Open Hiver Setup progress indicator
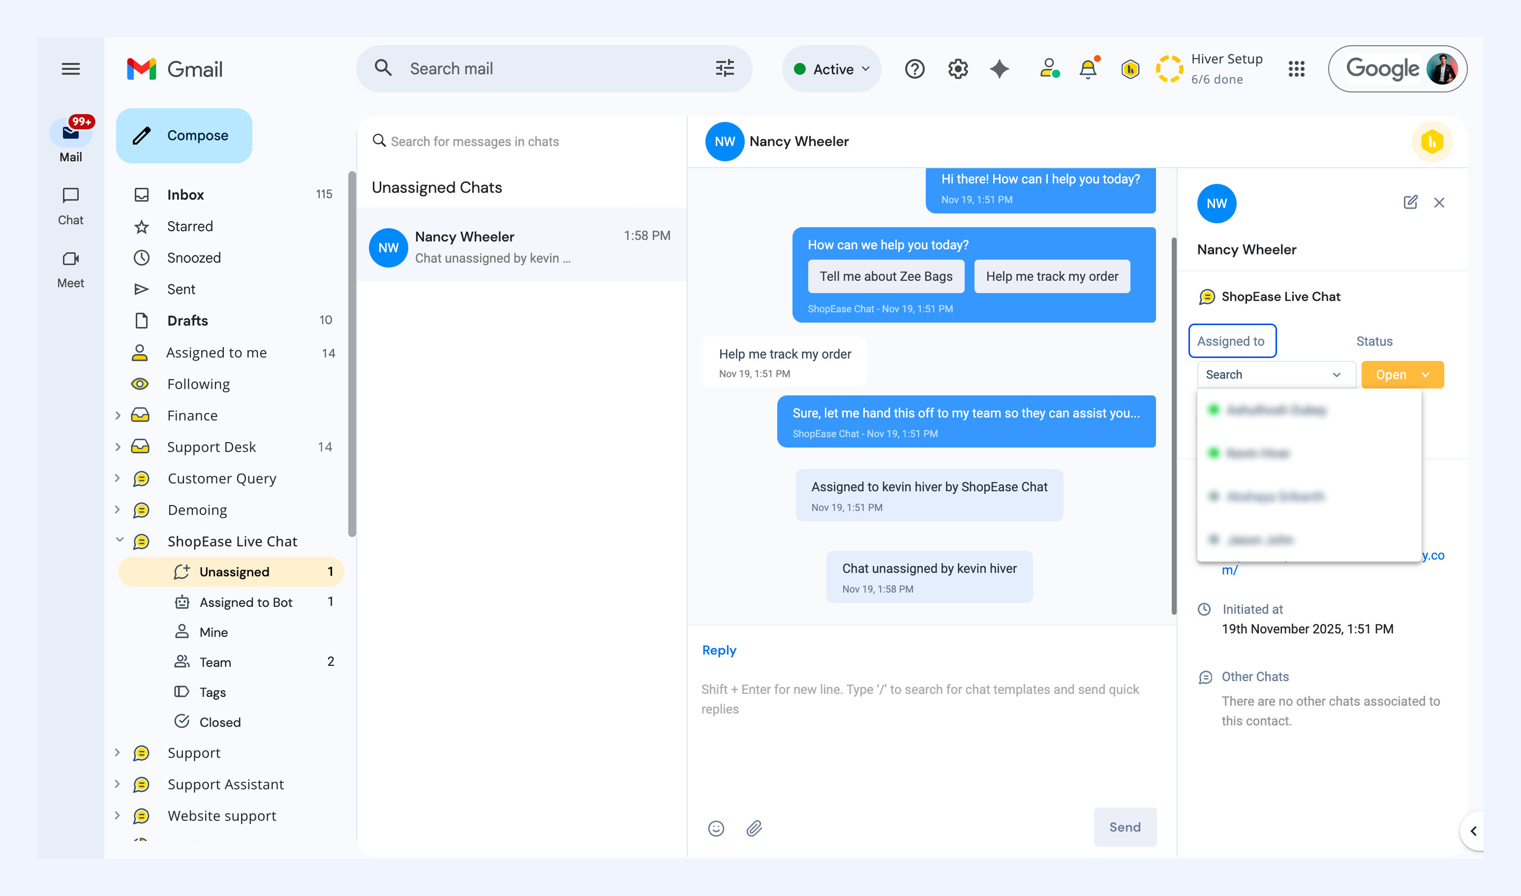The height and width of the screenshot is (896, 1521). tap(1210, 69)
